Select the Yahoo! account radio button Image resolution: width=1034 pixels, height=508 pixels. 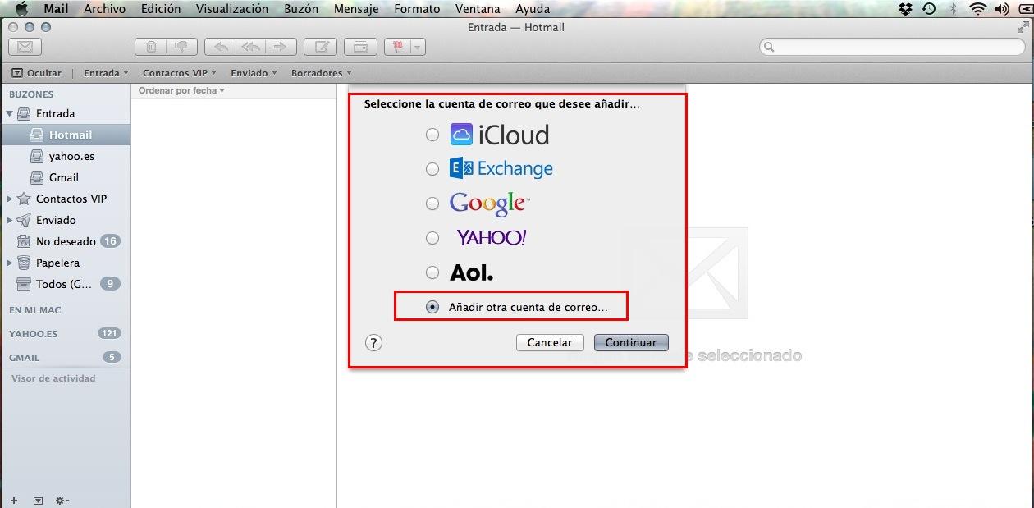[x=432, y=238]
